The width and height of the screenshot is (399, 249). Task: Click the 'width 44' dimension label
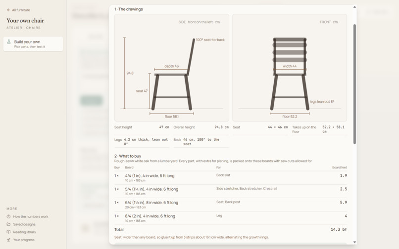coord(290,66)
